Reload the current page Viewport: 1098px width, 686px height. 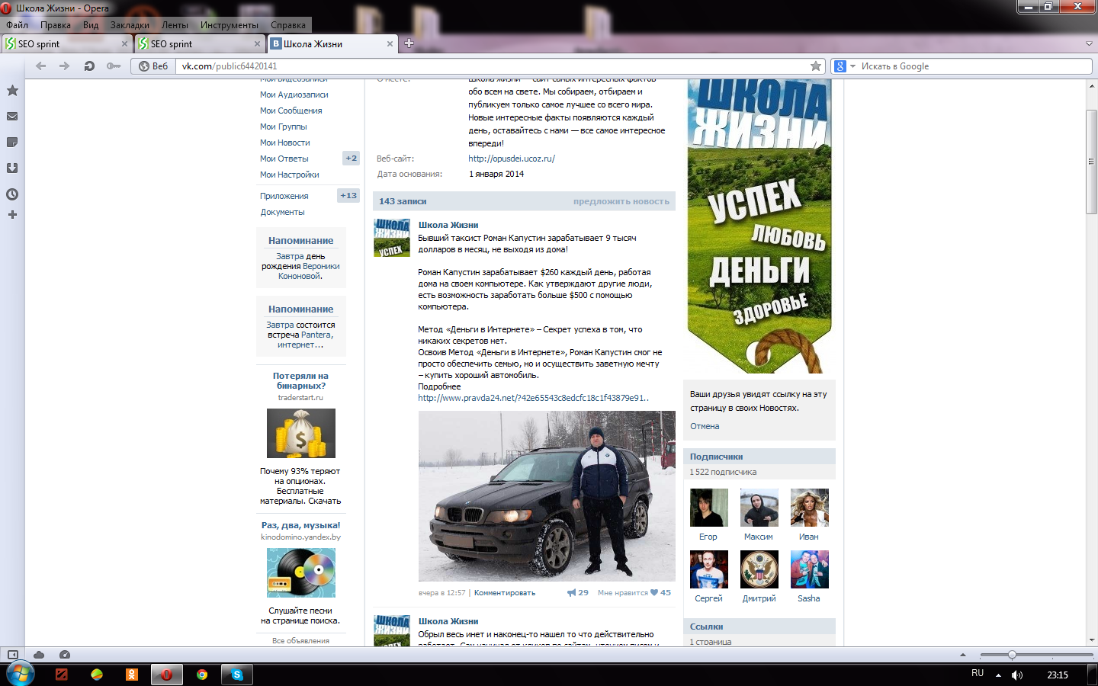click(x=89, y=66)
